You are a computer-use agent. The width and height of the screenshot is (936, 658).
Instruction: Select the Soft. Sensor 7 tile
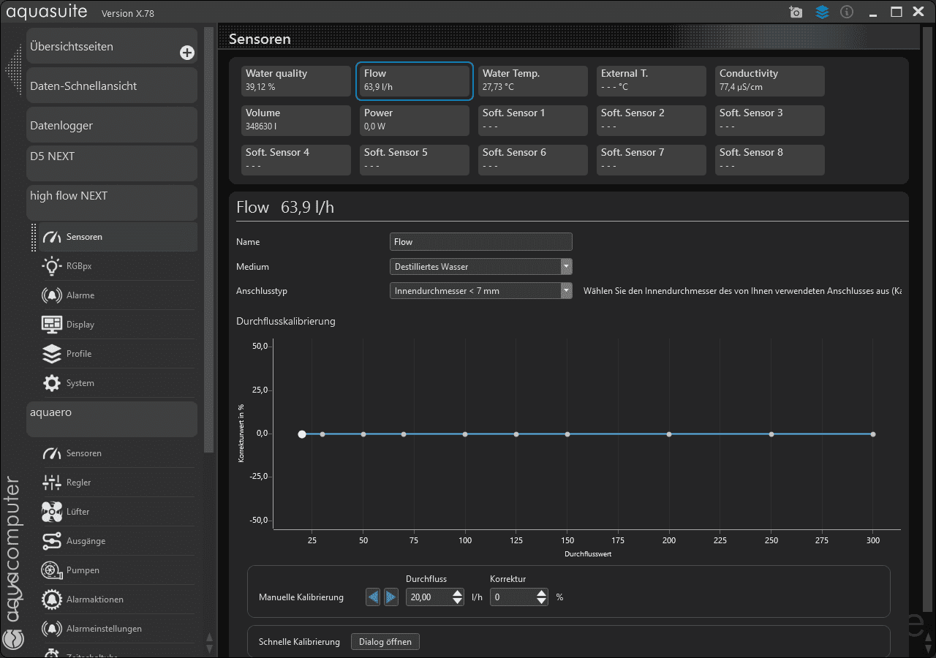[x=652, y=160]
